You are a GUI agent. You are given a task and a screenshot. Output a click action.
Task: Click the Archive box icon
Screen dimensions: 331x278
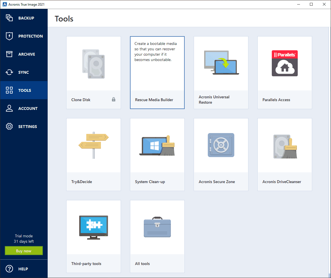[x=9, y=54]
